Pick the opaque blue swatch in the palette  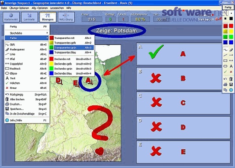coord(231,42)
